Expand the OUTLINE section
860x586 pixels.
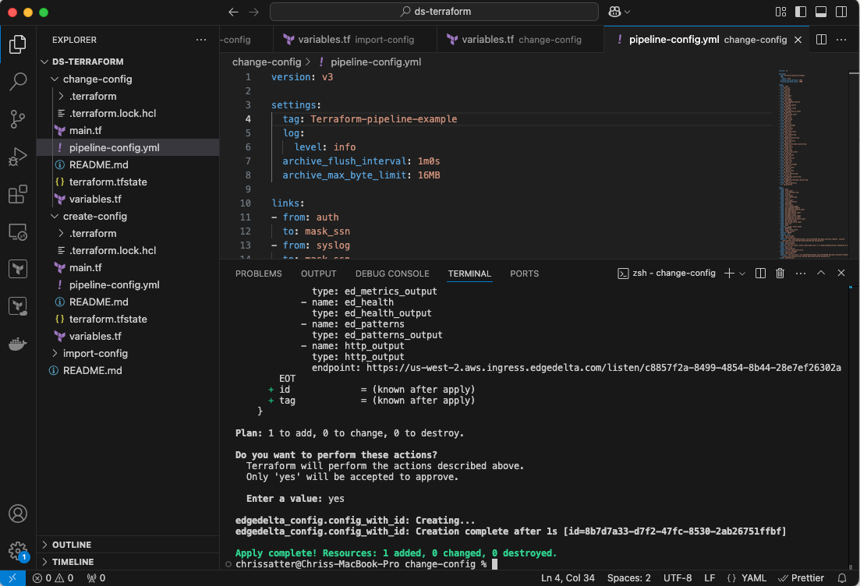click(x=72, y=545)
